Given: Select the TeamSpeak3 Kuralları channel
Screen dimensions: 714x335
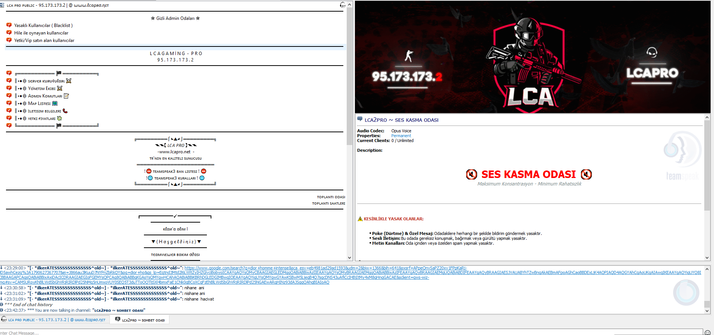Looking at the screenshot, I should click(175, 178).
